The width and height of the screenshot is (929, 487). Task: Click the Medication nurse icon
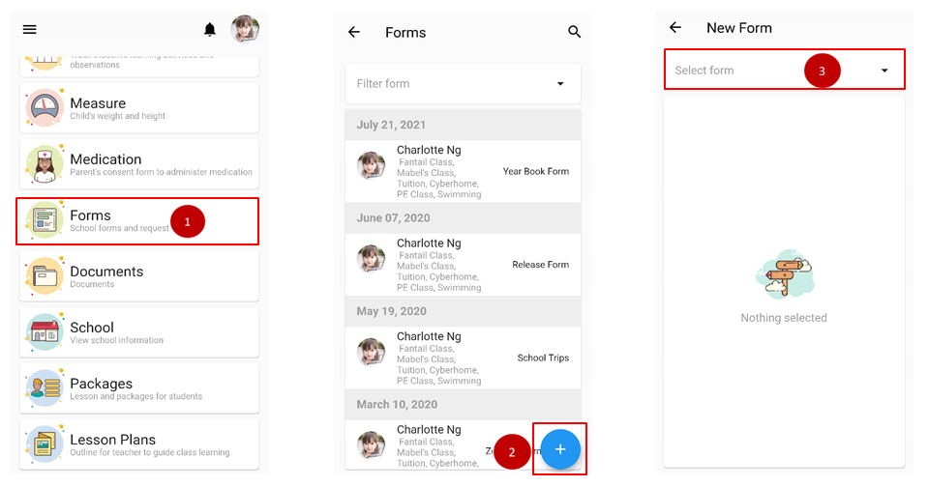coord(45,164)
